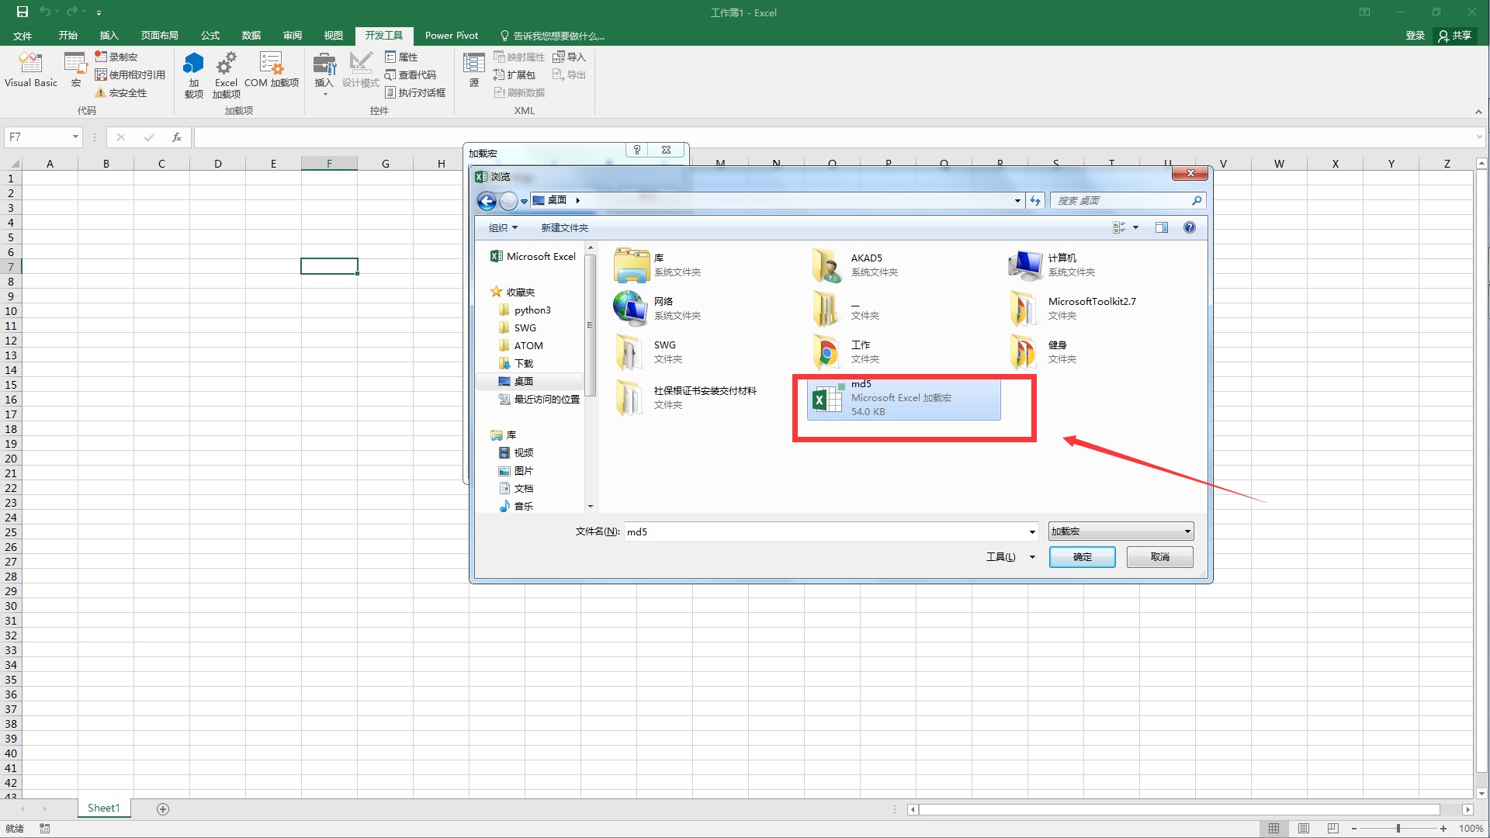Image resolution: width=1490 pixels, height=838 pixels.
Task: Click the dialog back navigation arrow
Action: 487,200
